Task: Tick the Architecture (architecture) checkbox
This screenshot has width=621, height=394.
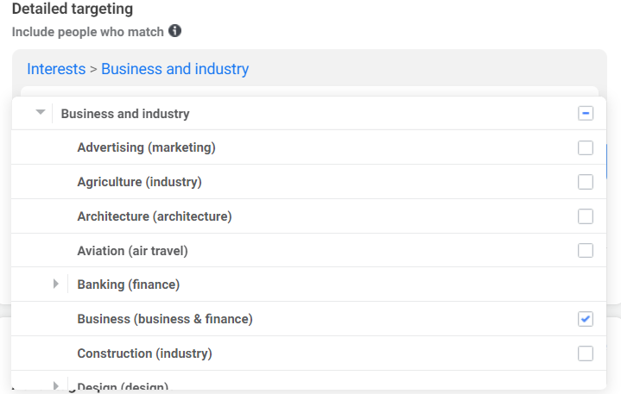Action: 586,216
